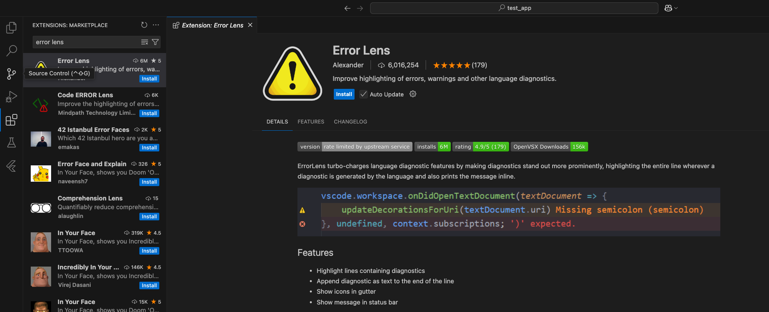769x312 pixels.
Task: Click the naveensh7 publisher name
Action: 73,181
